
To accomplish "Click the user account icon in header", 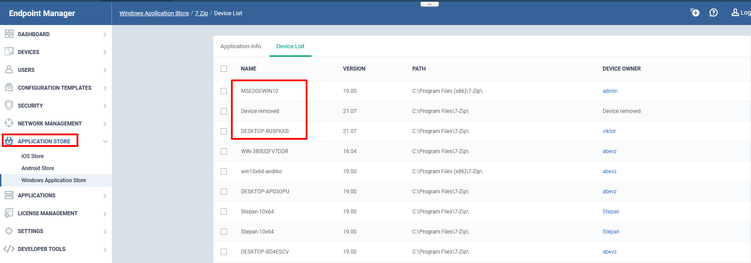I will coord(735,13).
